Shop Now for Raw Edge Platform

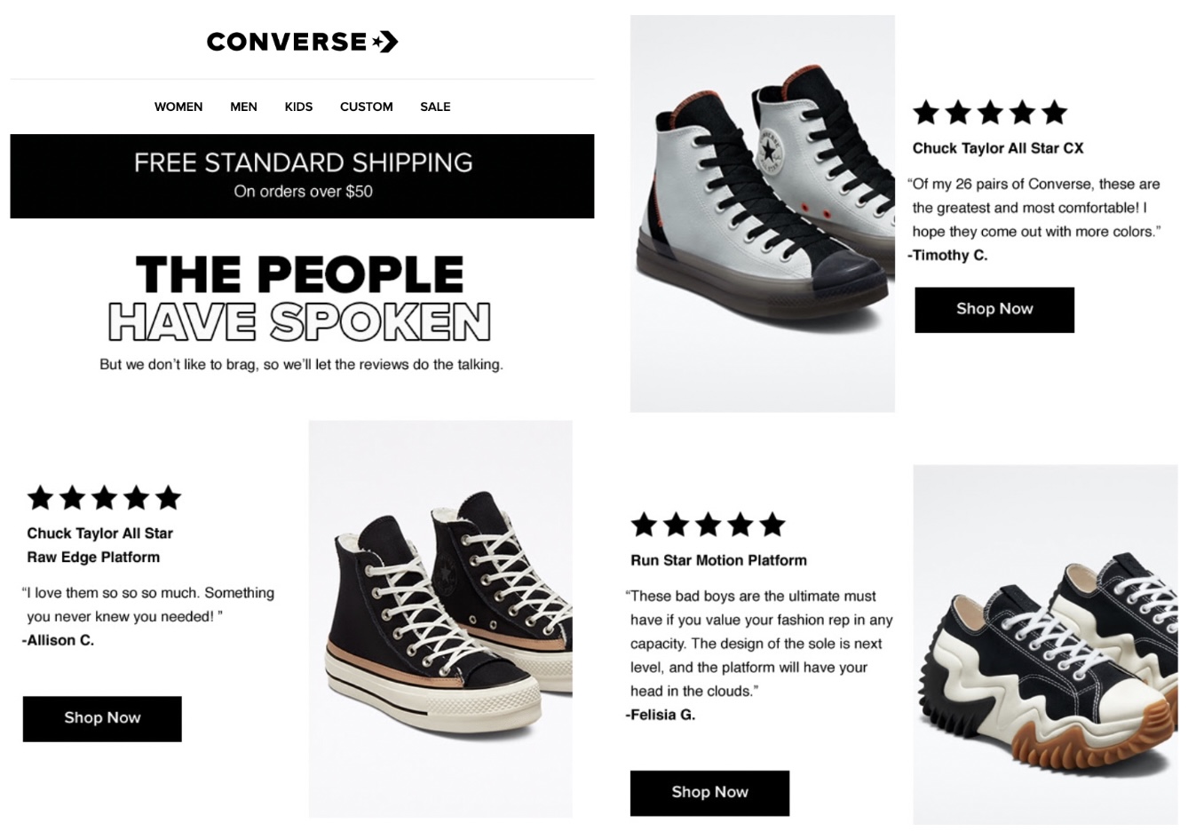pos(102,718)
